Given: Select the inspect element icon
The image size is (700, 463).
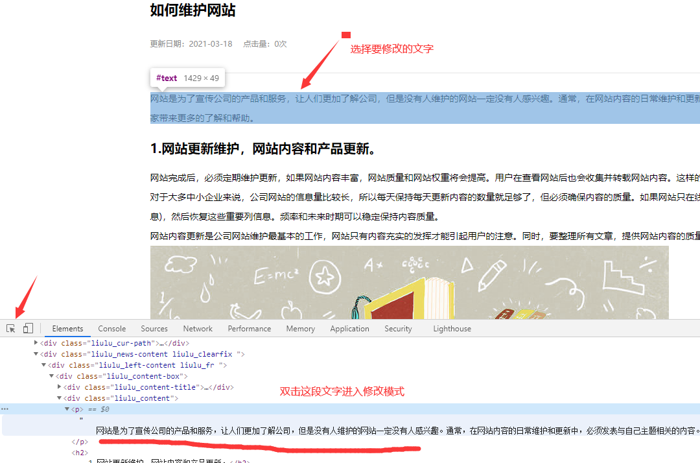Looking at the screenshot, I should click(10, 328).
